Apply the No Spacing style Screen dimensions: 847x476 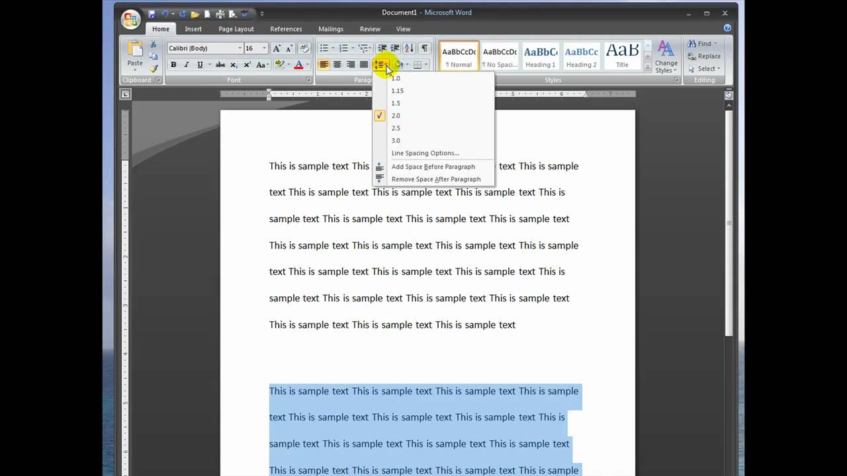pyautogui.click(x=500, y=56)
